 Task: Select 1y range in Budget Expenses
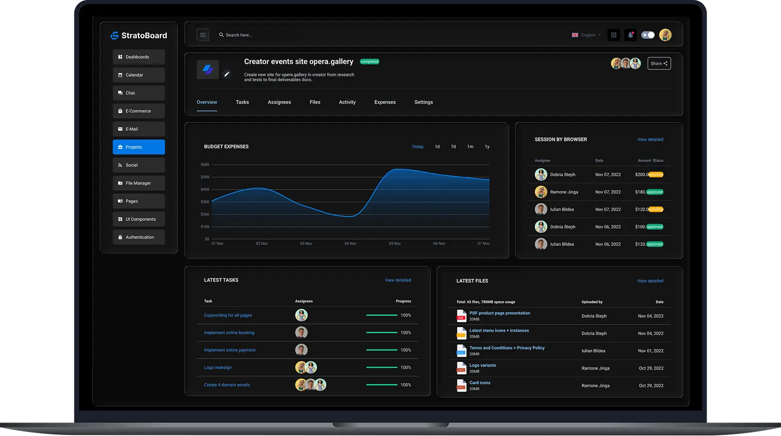pyautogui.click(x=487, y=147)
